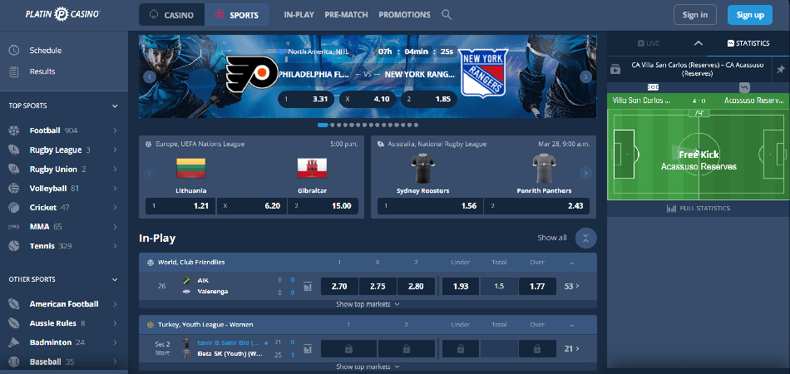The image size is (790, 374).
Task: Click the search magnifier icon
Action: [x=447, y=15]
